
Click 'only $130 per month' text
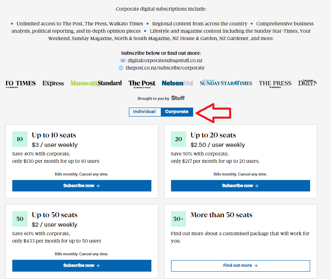click(36, 161)
